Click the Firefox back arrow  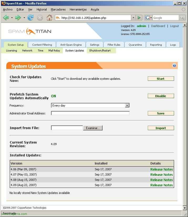pos(6,18)
